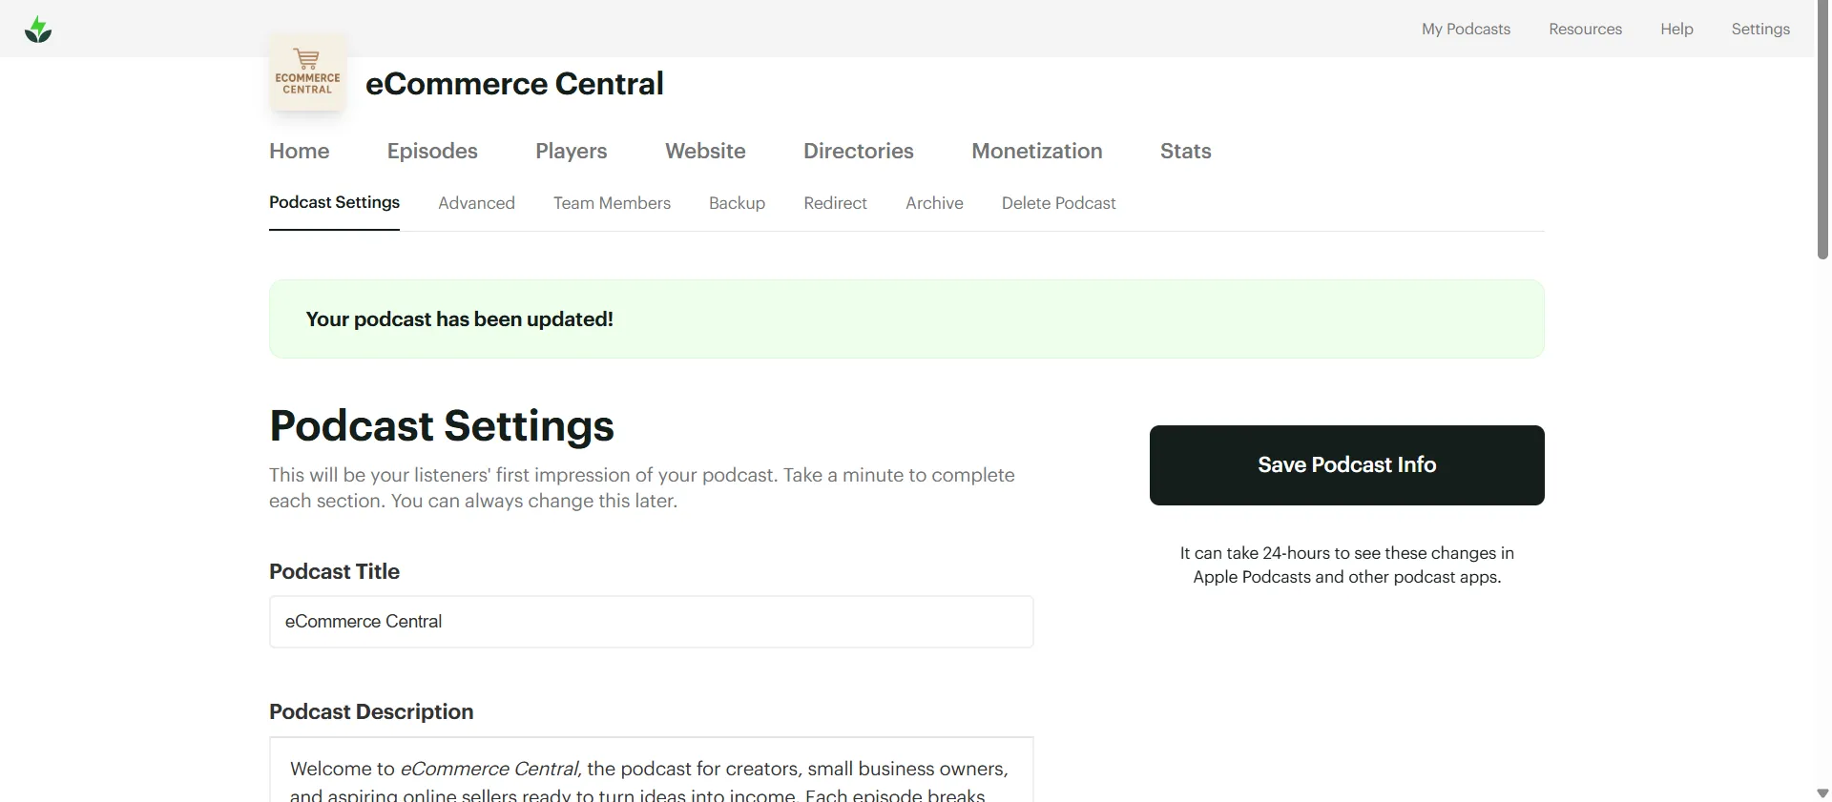The image size is (1832, 802).
Task: Click the scrollbar down arrow
Action: point(1822,793)
